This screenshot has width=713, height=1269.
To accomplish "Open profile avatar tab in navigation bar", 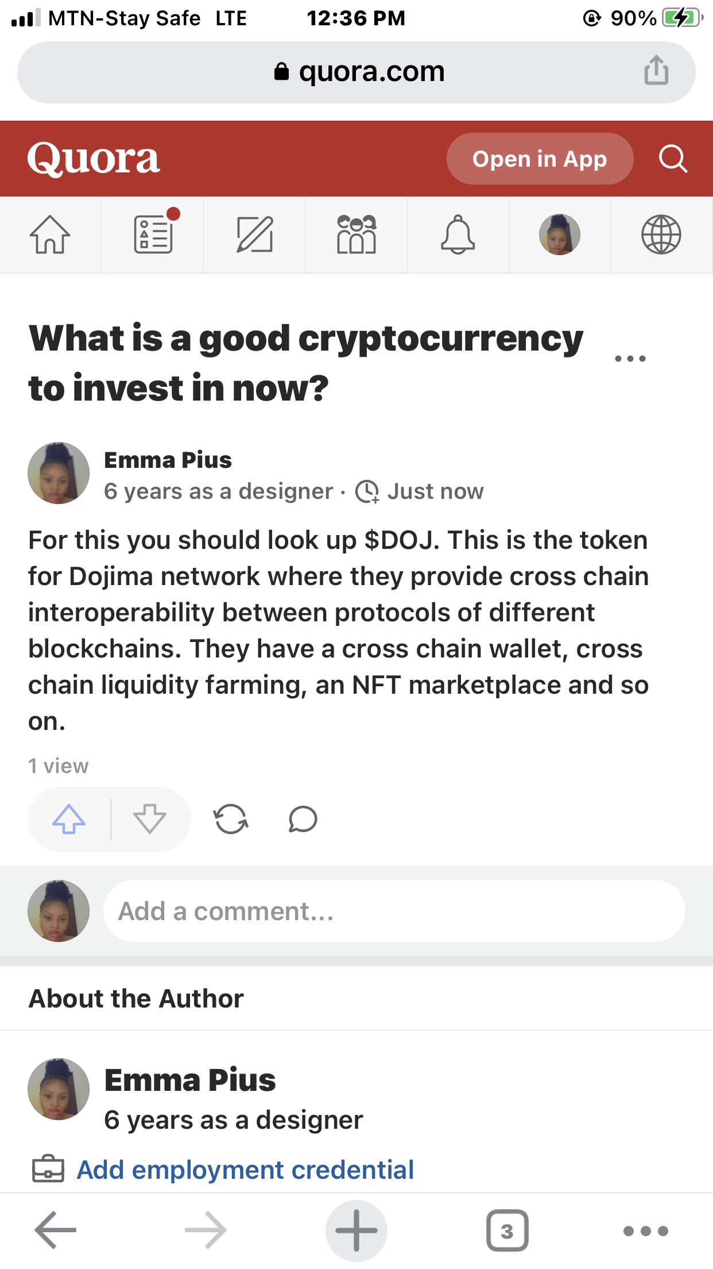I will click(560, 234).
